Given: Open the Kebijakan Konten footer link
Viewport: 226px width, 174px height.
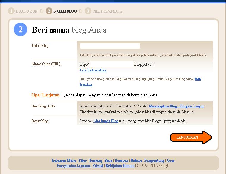Looking at the screenshot, I should coord(120,166).
